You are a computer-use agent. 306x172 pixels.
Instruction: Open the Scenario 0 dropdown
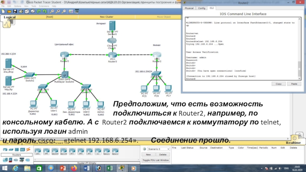(158, 149)
